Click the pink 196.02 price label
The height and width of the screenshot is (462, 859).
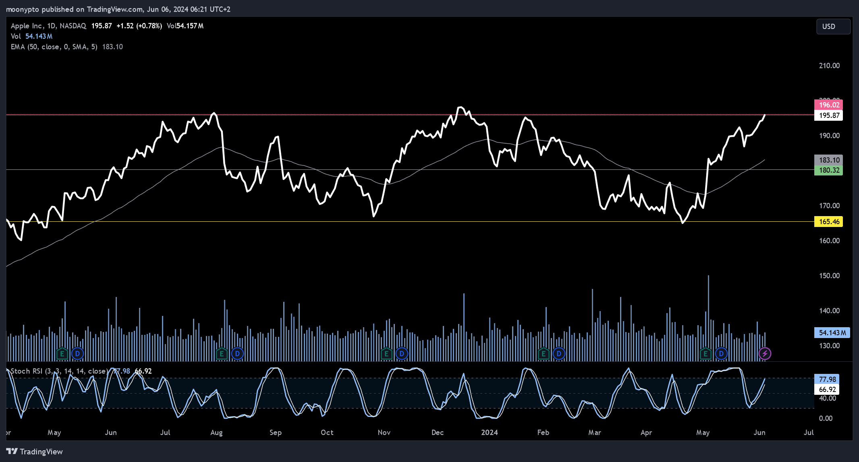point(828,105)
